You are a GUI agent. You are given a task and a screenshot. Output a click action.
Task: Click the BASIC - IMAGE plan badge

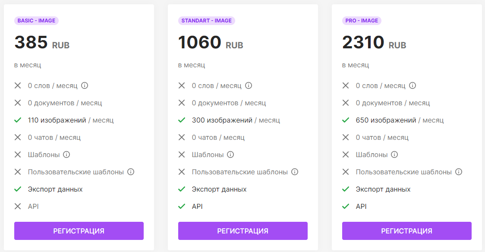coord(36,21)
